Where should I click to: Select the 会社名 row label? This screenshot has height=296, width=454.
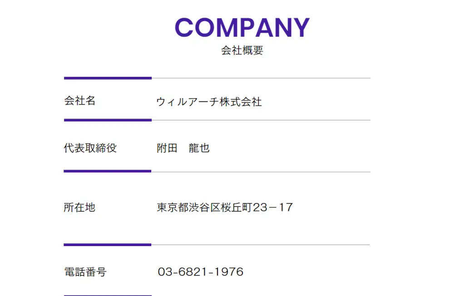click(x=80, y=101)
